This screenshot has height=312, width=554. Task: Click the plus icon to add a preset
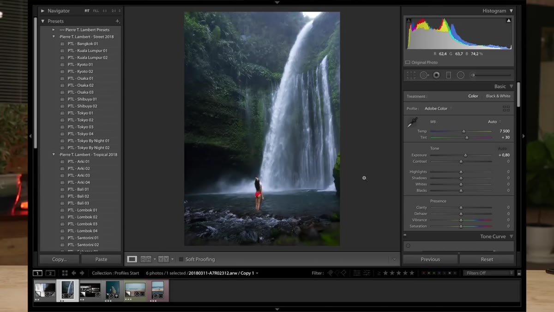117,21
